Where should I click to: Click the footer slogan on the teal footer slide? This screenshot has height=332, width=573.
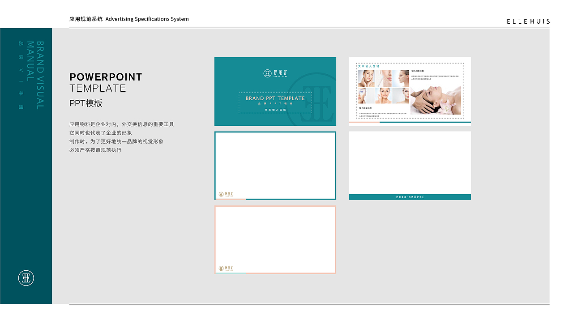point(410,197)
